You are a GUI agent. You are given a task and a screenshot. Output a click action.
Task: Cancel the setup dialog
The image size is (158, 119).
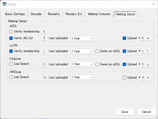147,112
